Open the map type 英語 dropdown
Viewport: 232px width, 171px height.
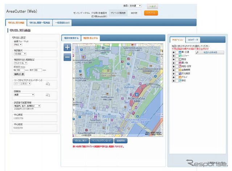(x=24, y=95)
